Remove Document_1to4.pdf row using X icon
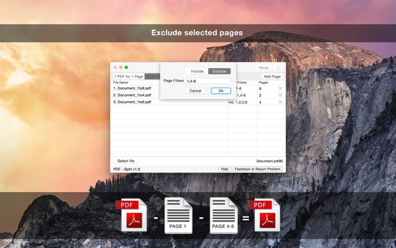 pyautogui.click(x=280, y=95)
